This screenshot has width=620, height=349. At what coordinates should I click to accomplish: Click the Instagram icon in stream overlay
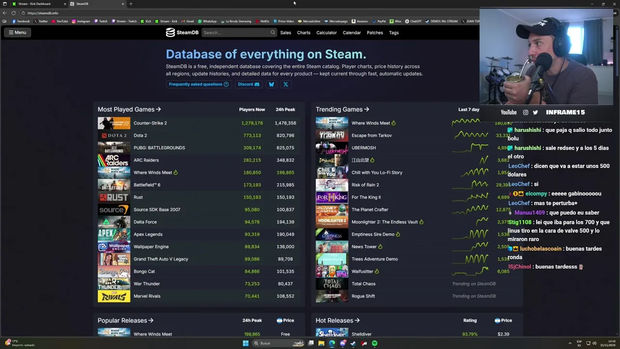[x=526, y=112]
